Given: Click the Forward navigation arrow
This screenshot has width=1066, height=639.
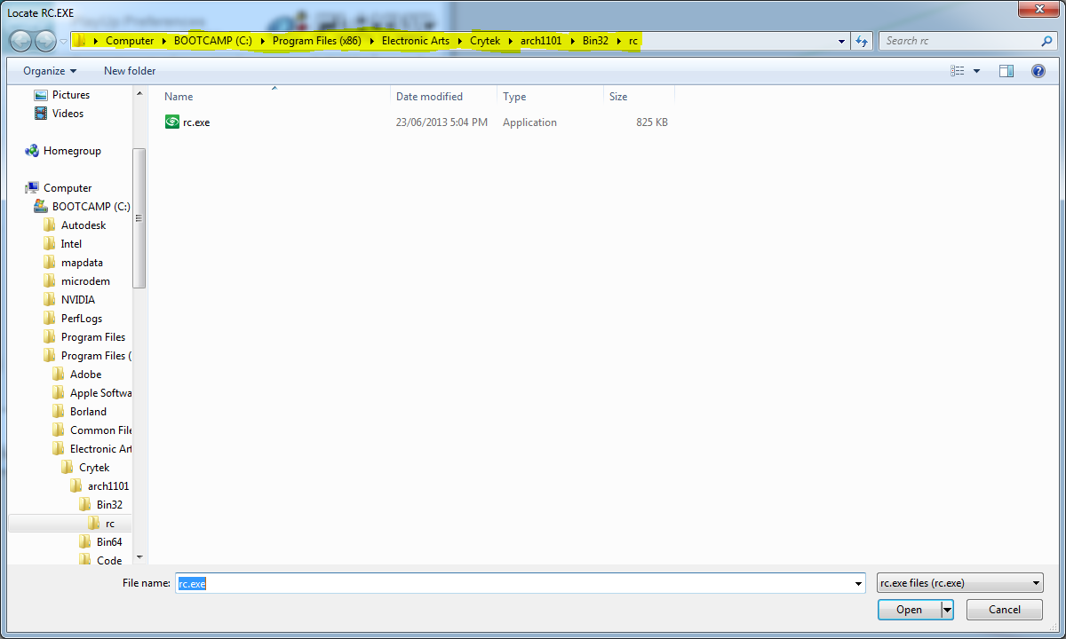Looking at the screenshot, I should [x=44, y=41].
